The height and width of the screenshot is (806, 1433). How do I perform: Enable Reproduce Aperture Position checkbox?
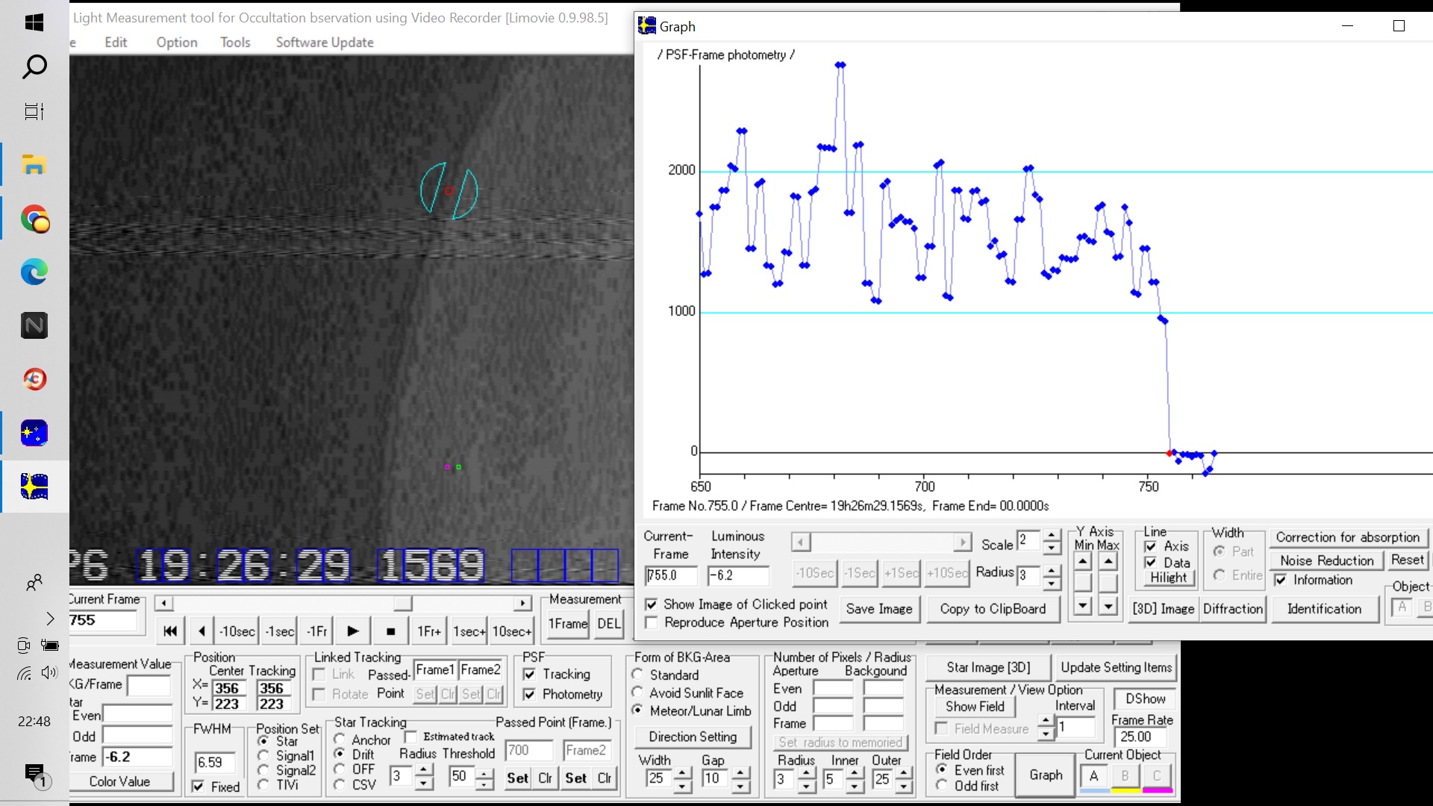coord(652,622)
